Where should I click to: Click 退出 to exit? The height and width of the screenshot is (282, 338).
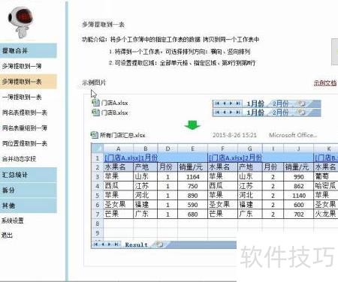point(7,235)
